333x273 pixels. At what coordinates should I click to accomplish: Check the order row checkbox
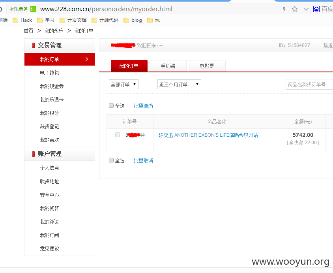[x=118, y=135]
